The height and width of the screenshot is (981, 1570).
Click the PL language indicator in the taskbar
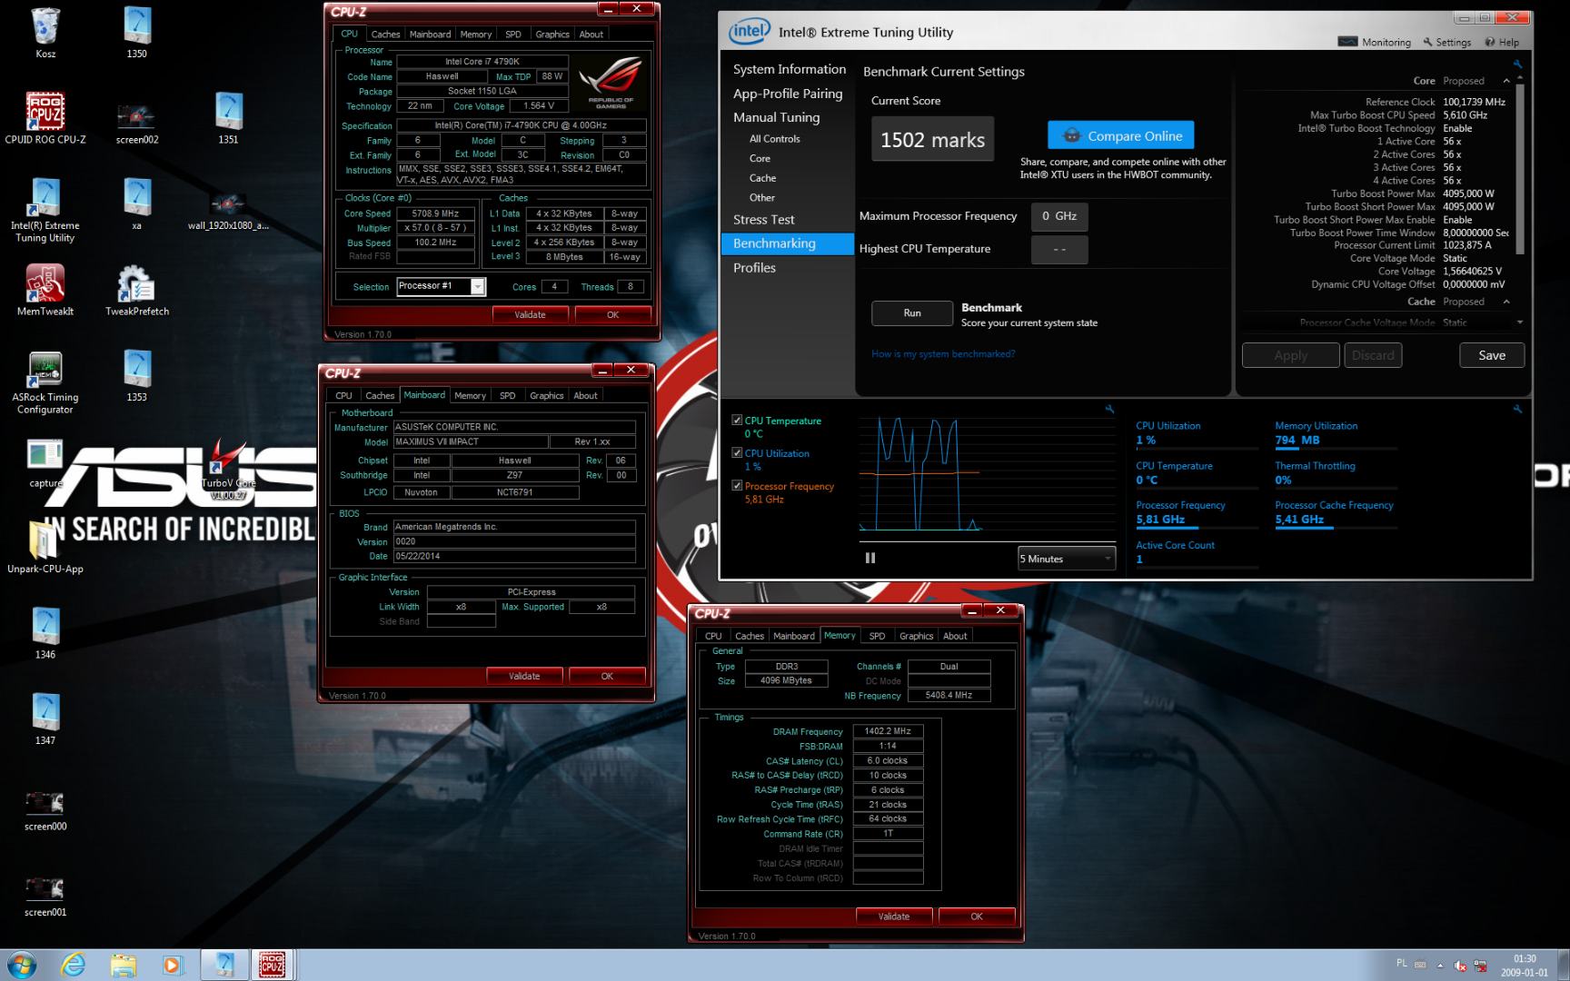click(x=1401, y=963)
